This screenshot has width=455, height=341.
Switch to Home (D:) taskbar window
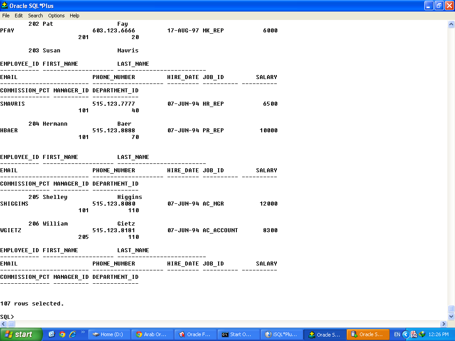coord(109,334)
